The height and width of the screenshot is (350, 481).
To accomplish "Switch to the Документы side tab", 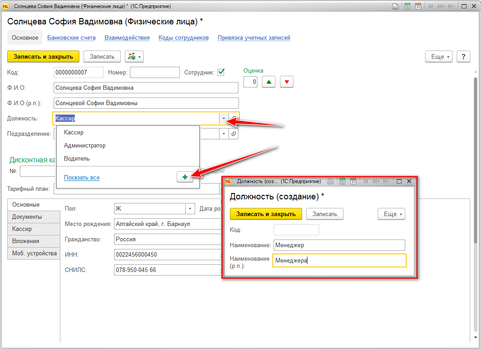I will click(x=27, y=217).
